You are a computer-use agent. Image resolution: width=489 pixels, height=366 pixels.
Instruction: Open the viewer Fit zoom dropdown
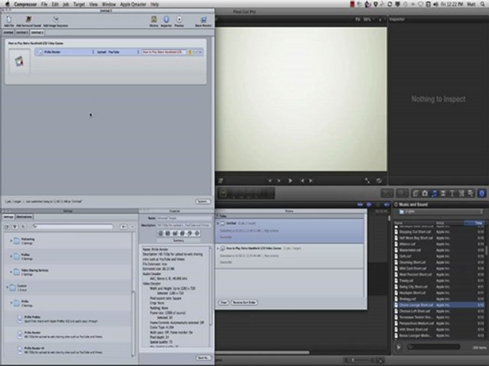365,19
